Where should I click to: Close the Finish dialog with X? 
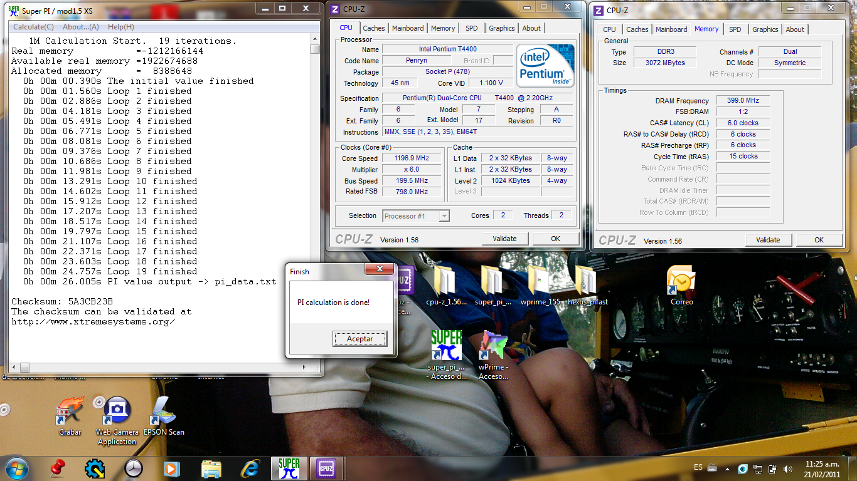point(380,269)
